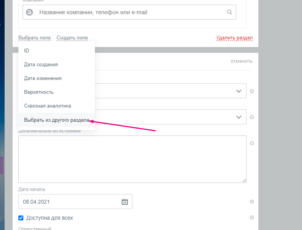Toggle the 'Доступна для всех' checkbox
Viewport: 302px width, 230px height.
(x=21, y=218)
